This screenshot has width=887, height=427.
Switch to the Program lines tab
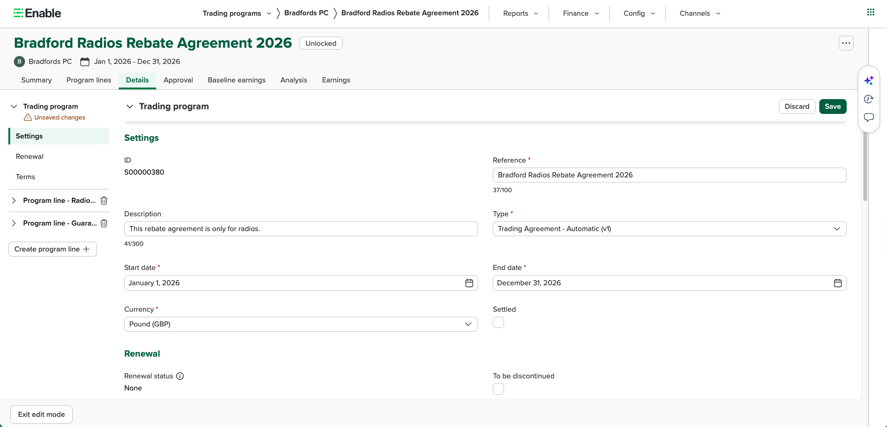click(89, 80)
